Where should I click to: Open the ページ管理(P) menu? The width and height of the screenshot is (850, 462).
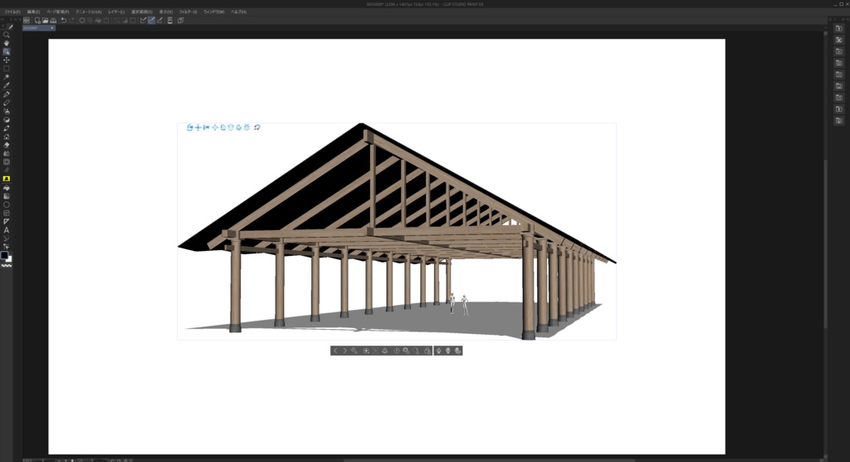tap(57, 12)
